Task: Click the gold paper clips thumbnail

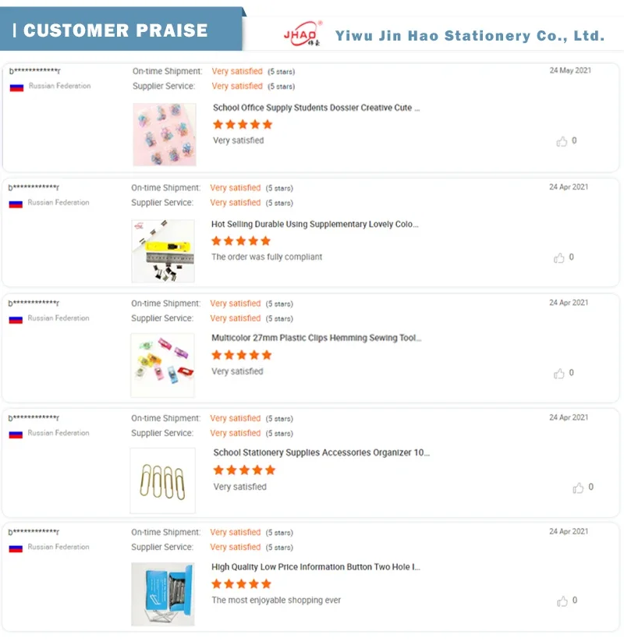Action: pyautogui.click(x=162, y=481)
